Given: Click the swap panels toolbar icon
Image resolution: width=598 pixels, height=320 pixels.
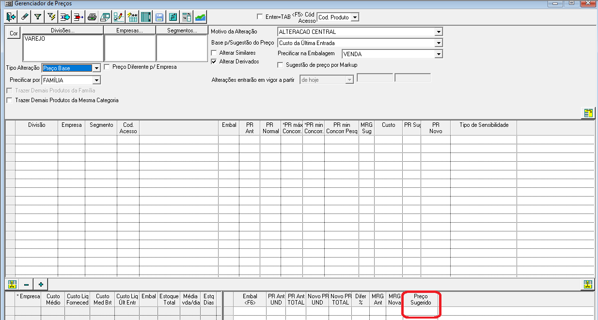Looking at the screenshot, I should click(x=187, y=17).
